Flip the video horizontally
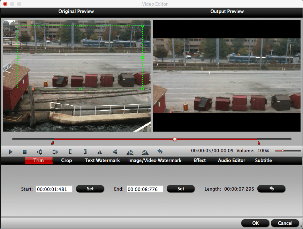The height and width of the screenshot is (229, 303). [x=99, y=152]
